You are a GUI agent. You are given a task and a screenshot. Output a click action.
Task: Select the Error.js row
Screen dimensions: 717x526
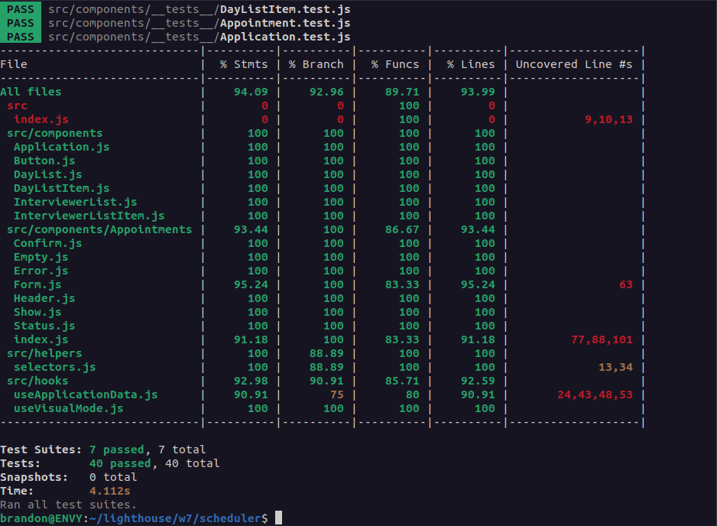41,271
